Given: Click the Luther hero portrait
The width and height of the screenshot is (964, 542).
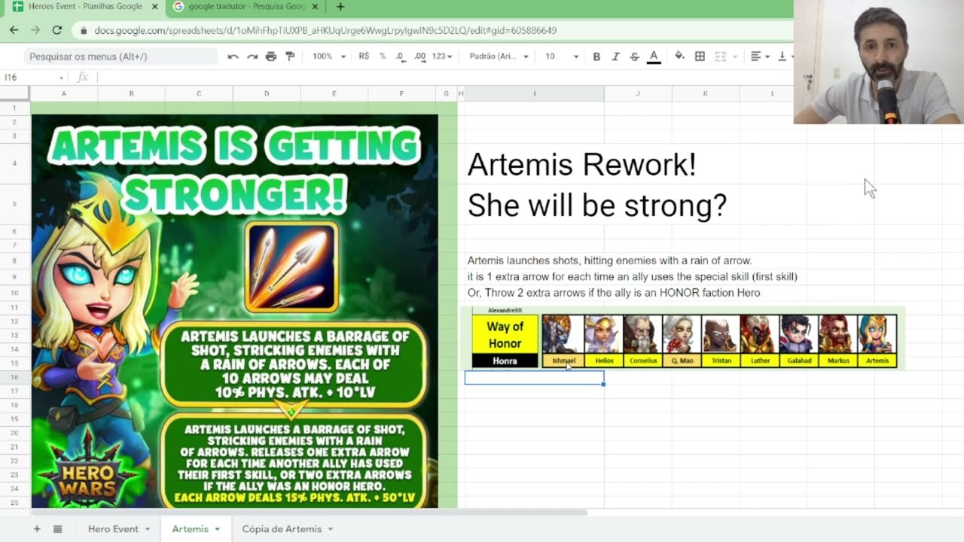Looking at the screenshot, I should 760,334.
